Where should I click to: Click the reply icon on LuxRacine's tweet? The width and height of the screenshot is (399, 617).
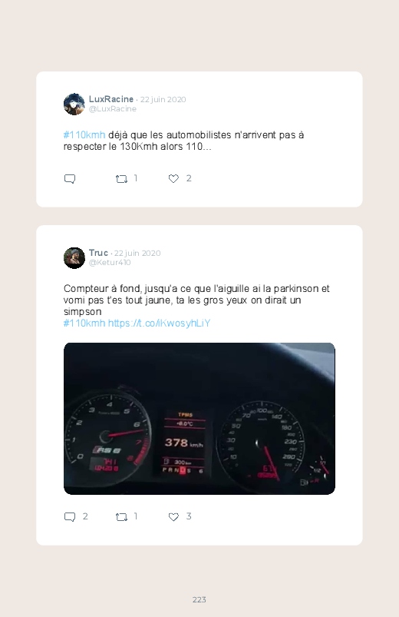70,179
